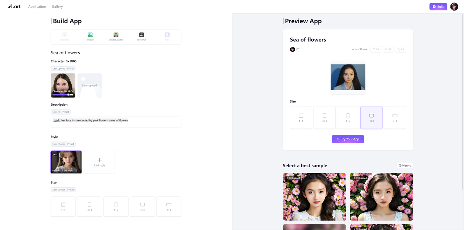Open the Application menu item
464x230 pixels.
point(37,7)
